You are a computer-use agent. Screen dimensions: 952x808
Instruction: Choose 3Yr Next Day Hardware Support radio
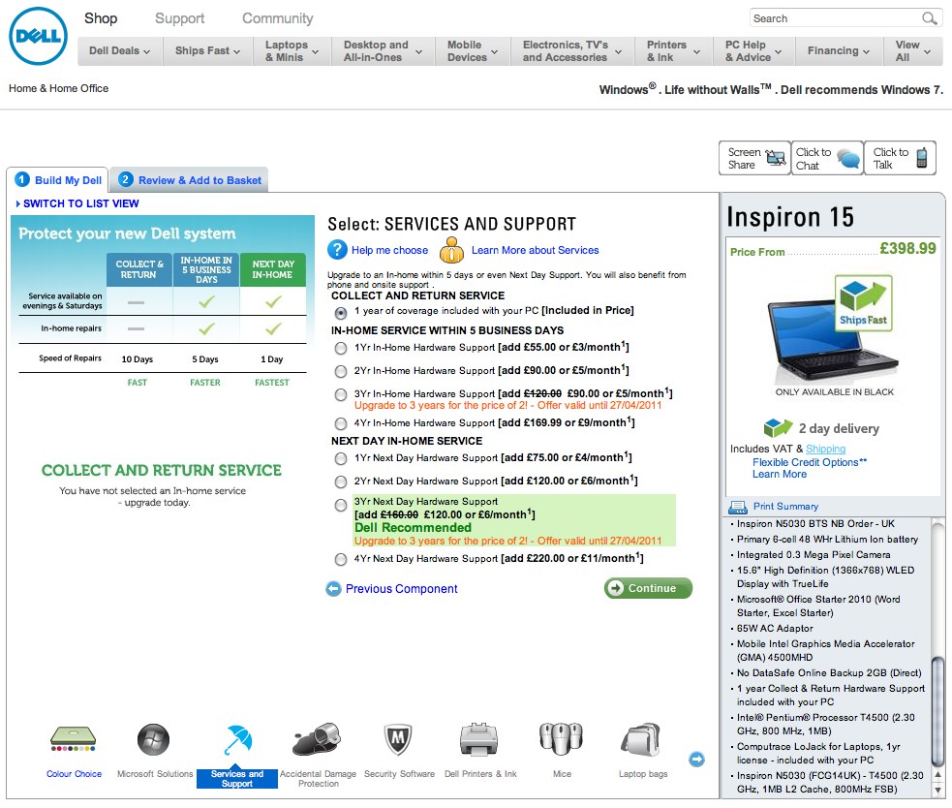tap(340, 505)
